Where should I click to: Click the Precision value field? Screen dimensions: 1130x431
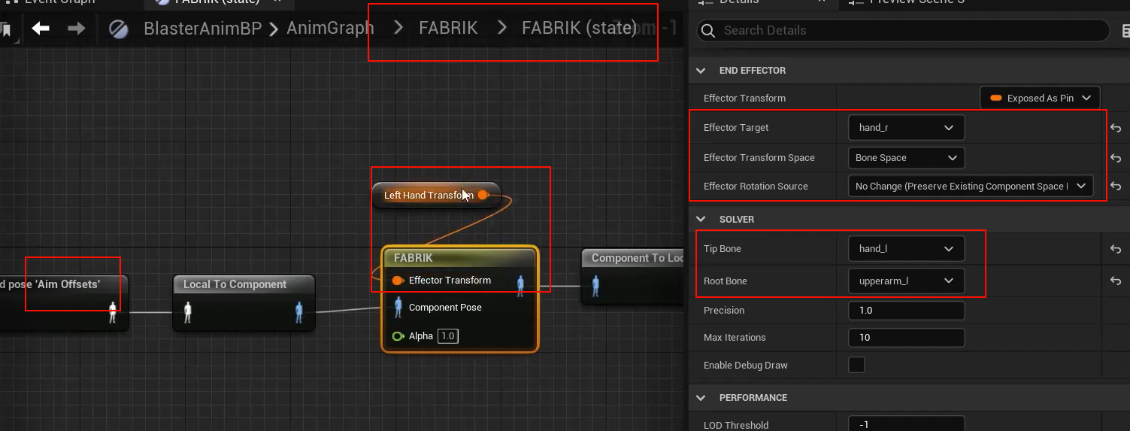906,310
